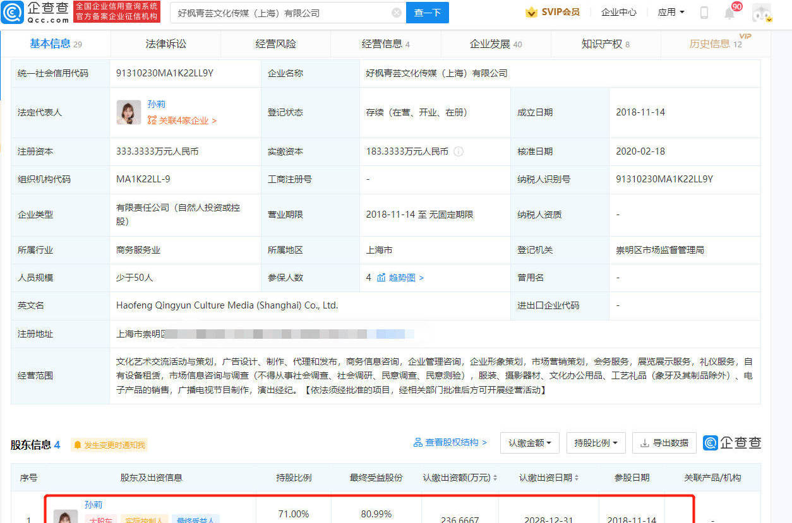Viewport: 792px width, 523px height.
Task: Open notifications bell icon
Action: pos(729,13)
